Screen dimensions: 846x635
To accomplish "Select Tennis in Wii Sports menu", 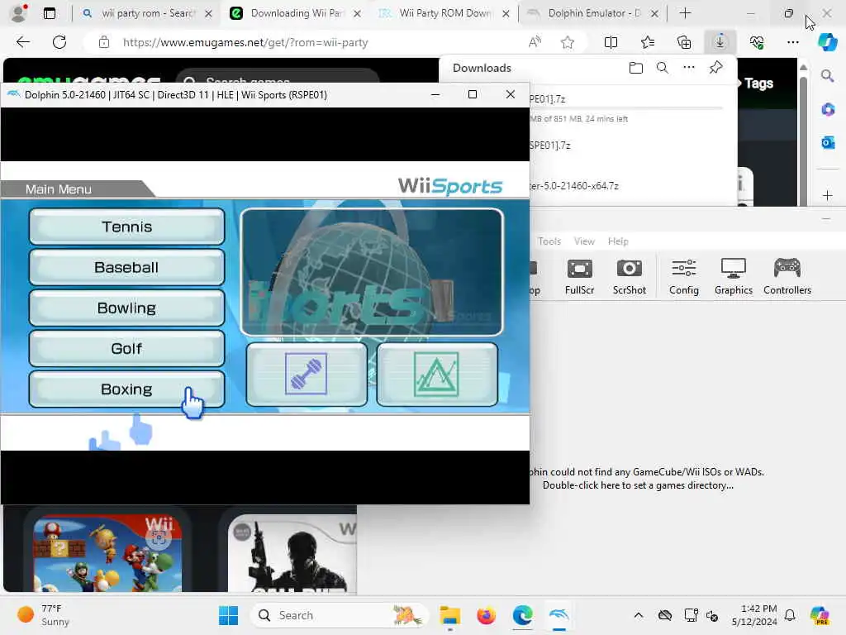I will tap(126, 227).
